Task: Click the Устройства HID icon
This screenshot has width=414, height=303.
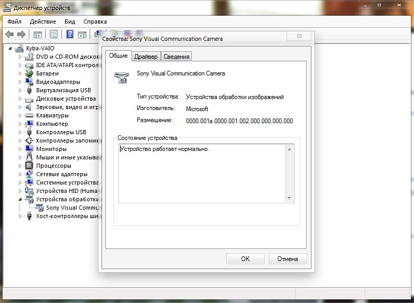Action: (x=29, y=191)
